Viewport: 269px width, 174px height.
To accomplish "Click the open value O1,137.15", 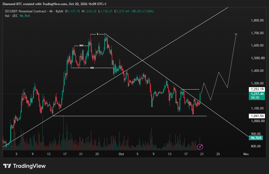I will click(x=72, y=11).
